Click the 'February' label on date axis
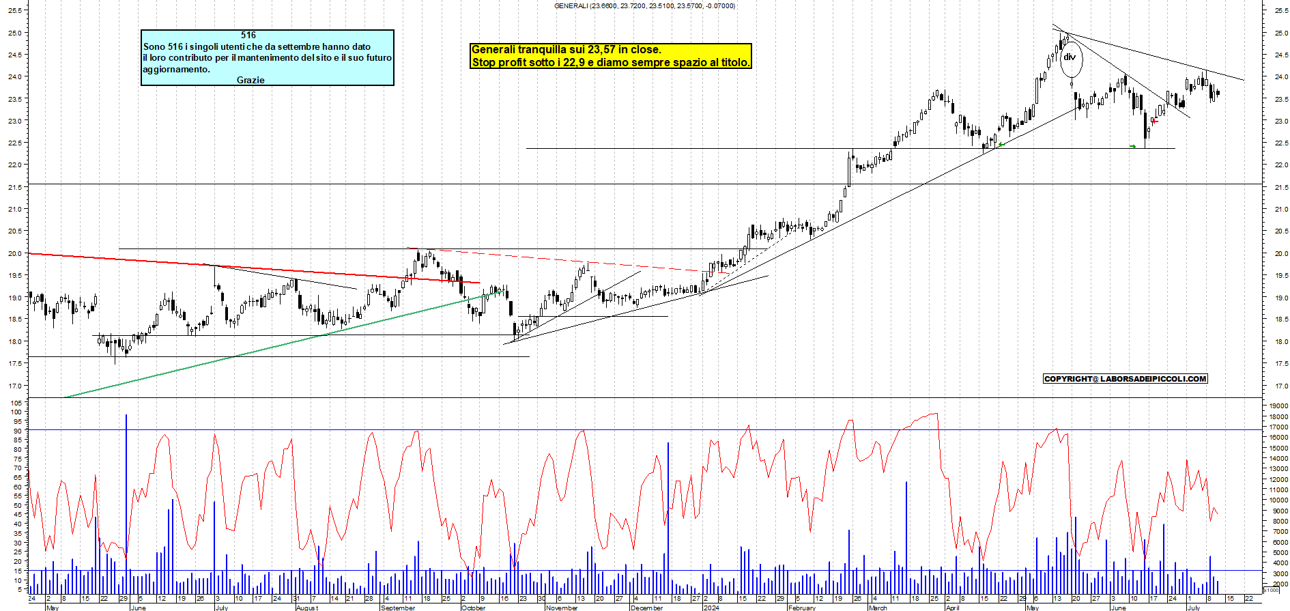1290x611 pixels. [x=802, y=608]
